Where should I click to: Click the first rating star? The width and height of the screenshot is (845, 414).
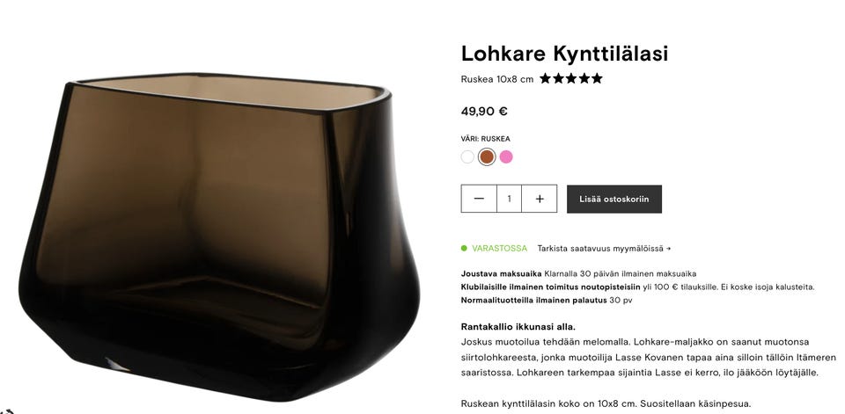click(x=546, y=78)
